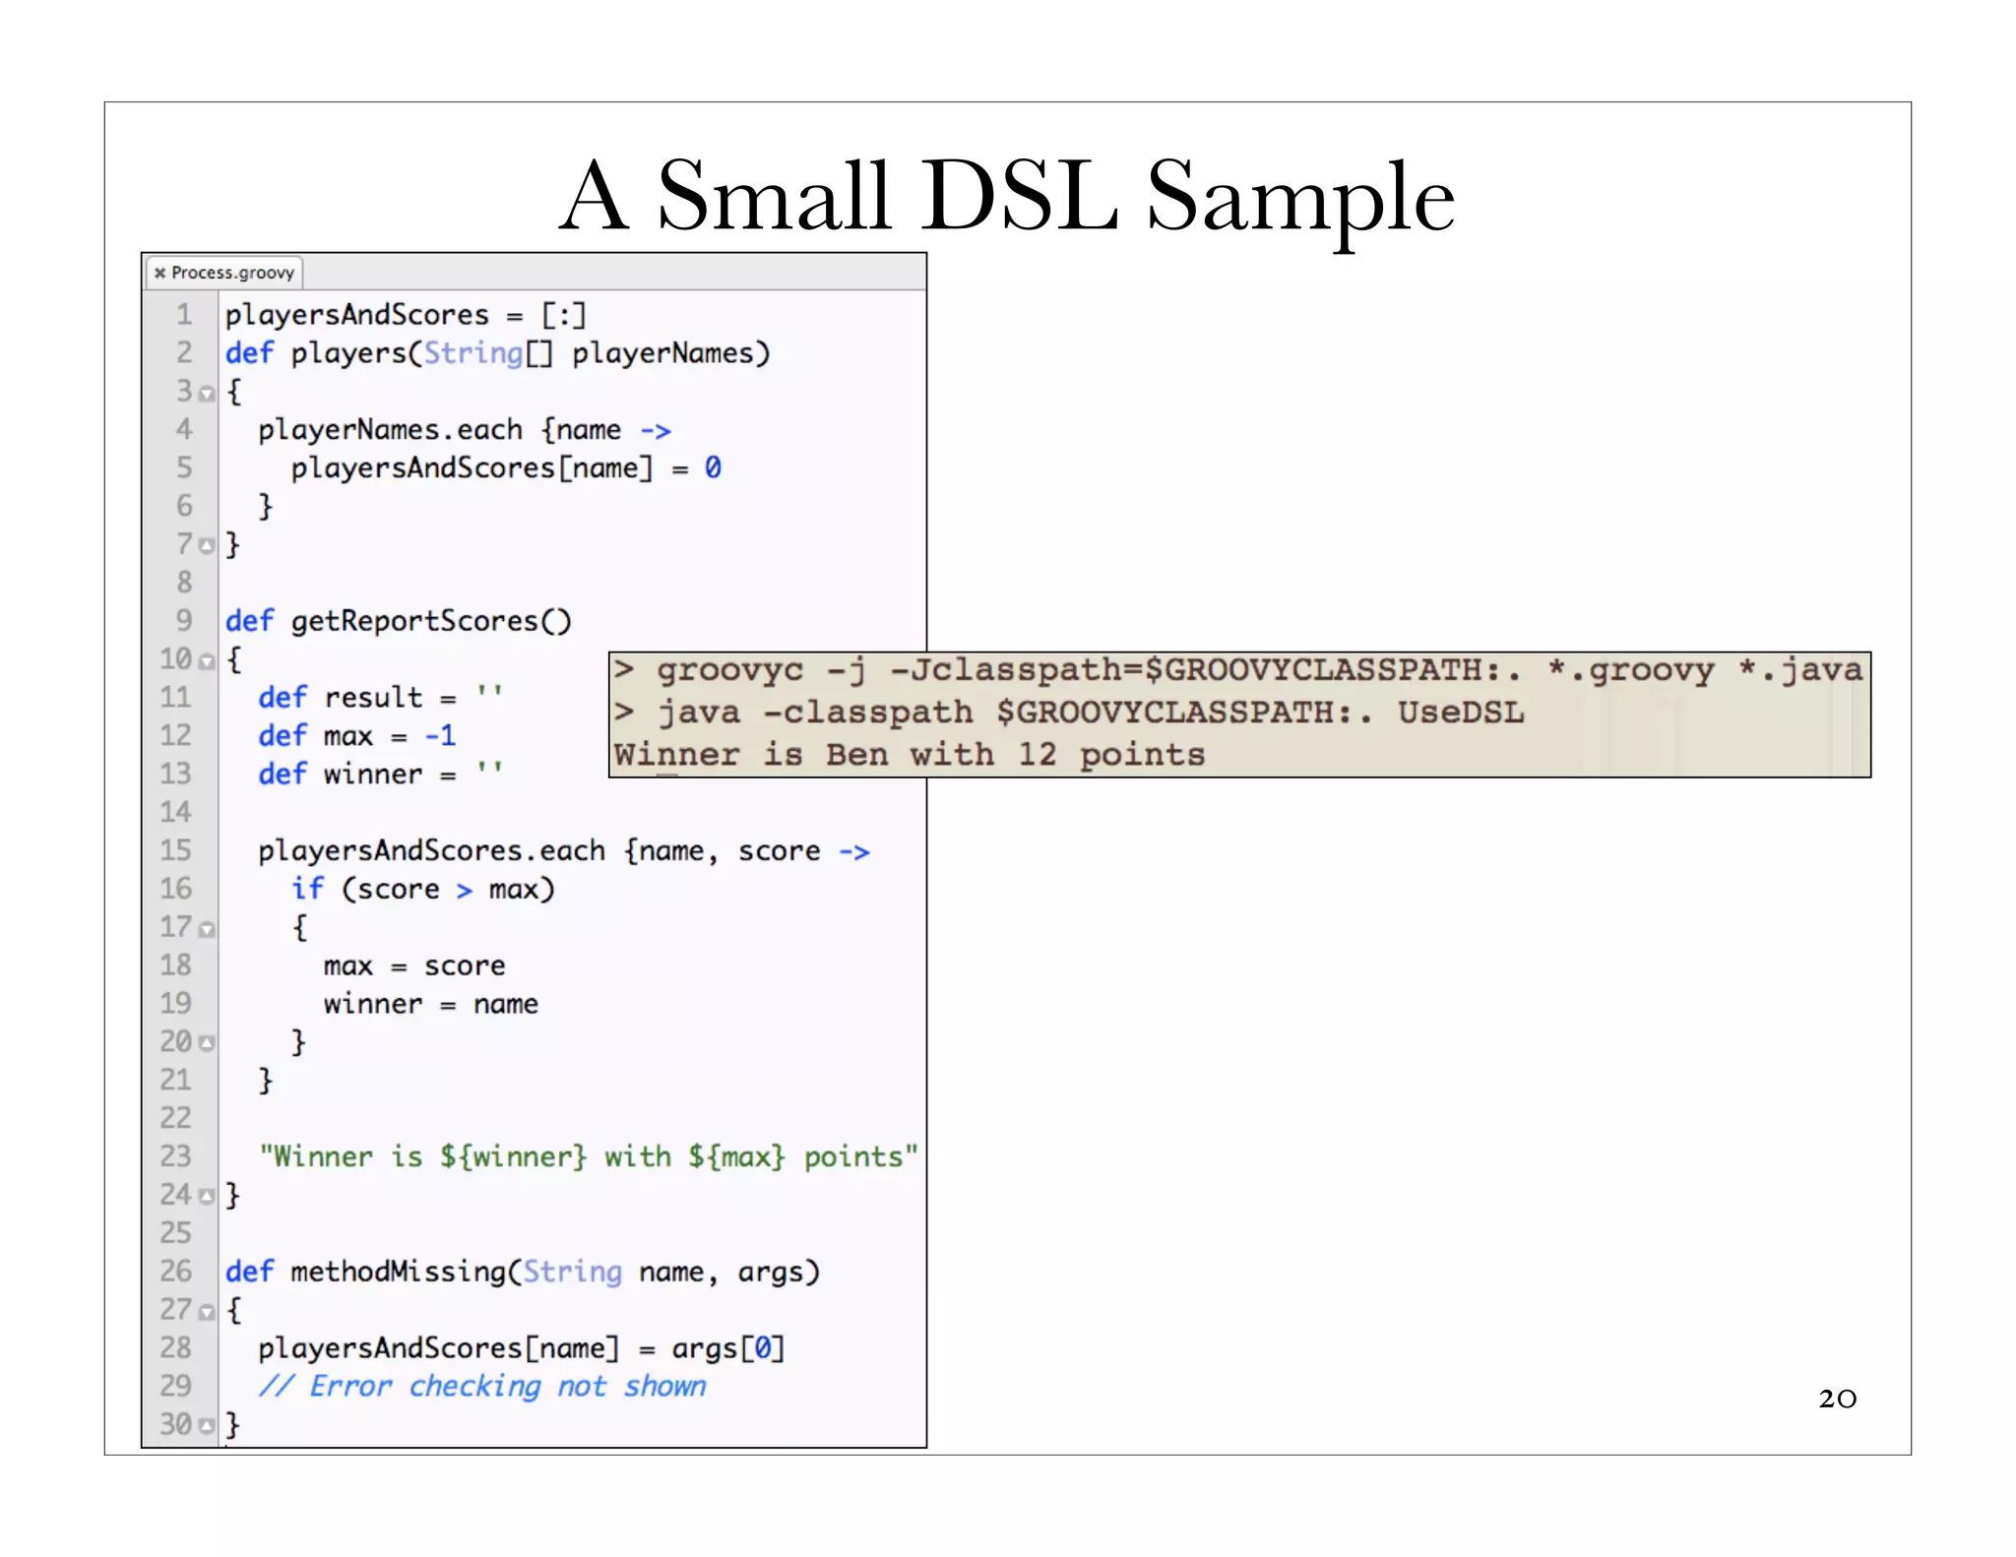Click 'def players(String[] playerNames)' line
The height and width of the screenshot is (1557, 2016).
point(497,353)
